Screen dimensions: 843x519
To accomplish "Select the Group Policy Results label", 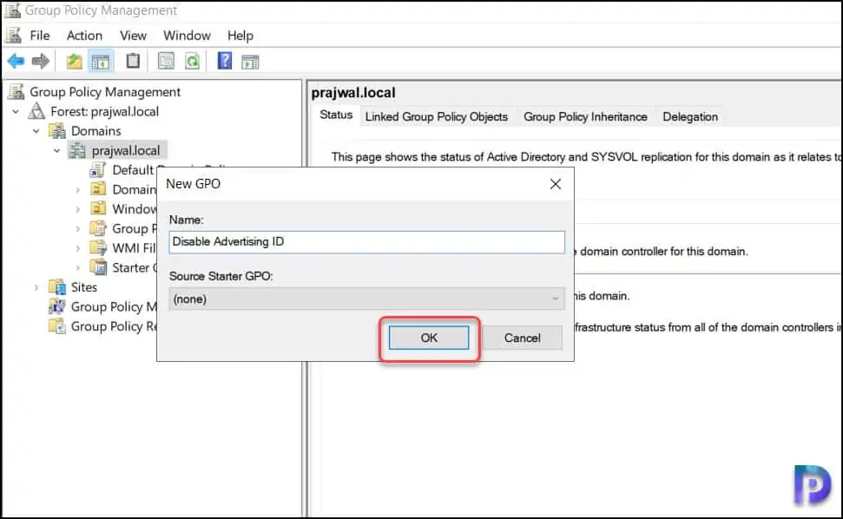I will click(x=114, y=326).
